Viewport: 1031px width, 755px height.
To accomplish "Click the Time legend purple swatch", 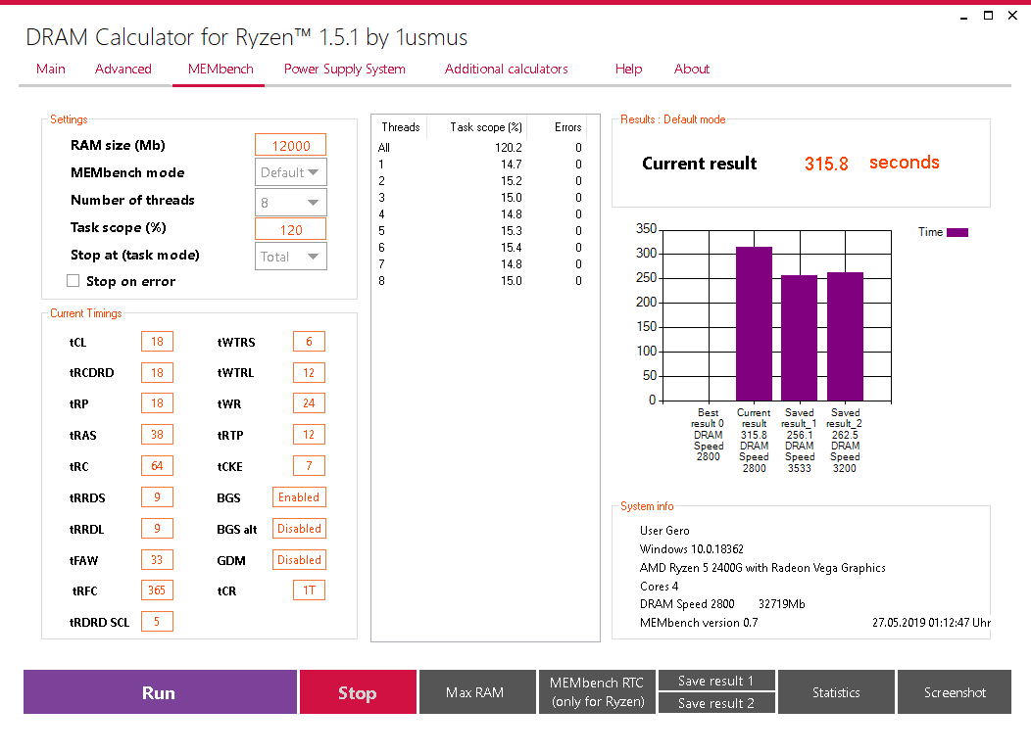I will [957, 232].
